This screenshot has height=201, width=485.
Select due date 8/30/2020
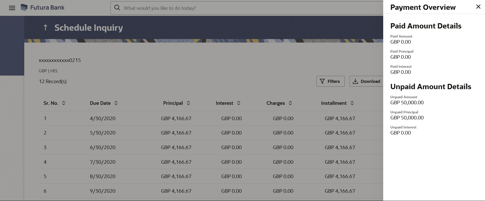click(103, 176)
